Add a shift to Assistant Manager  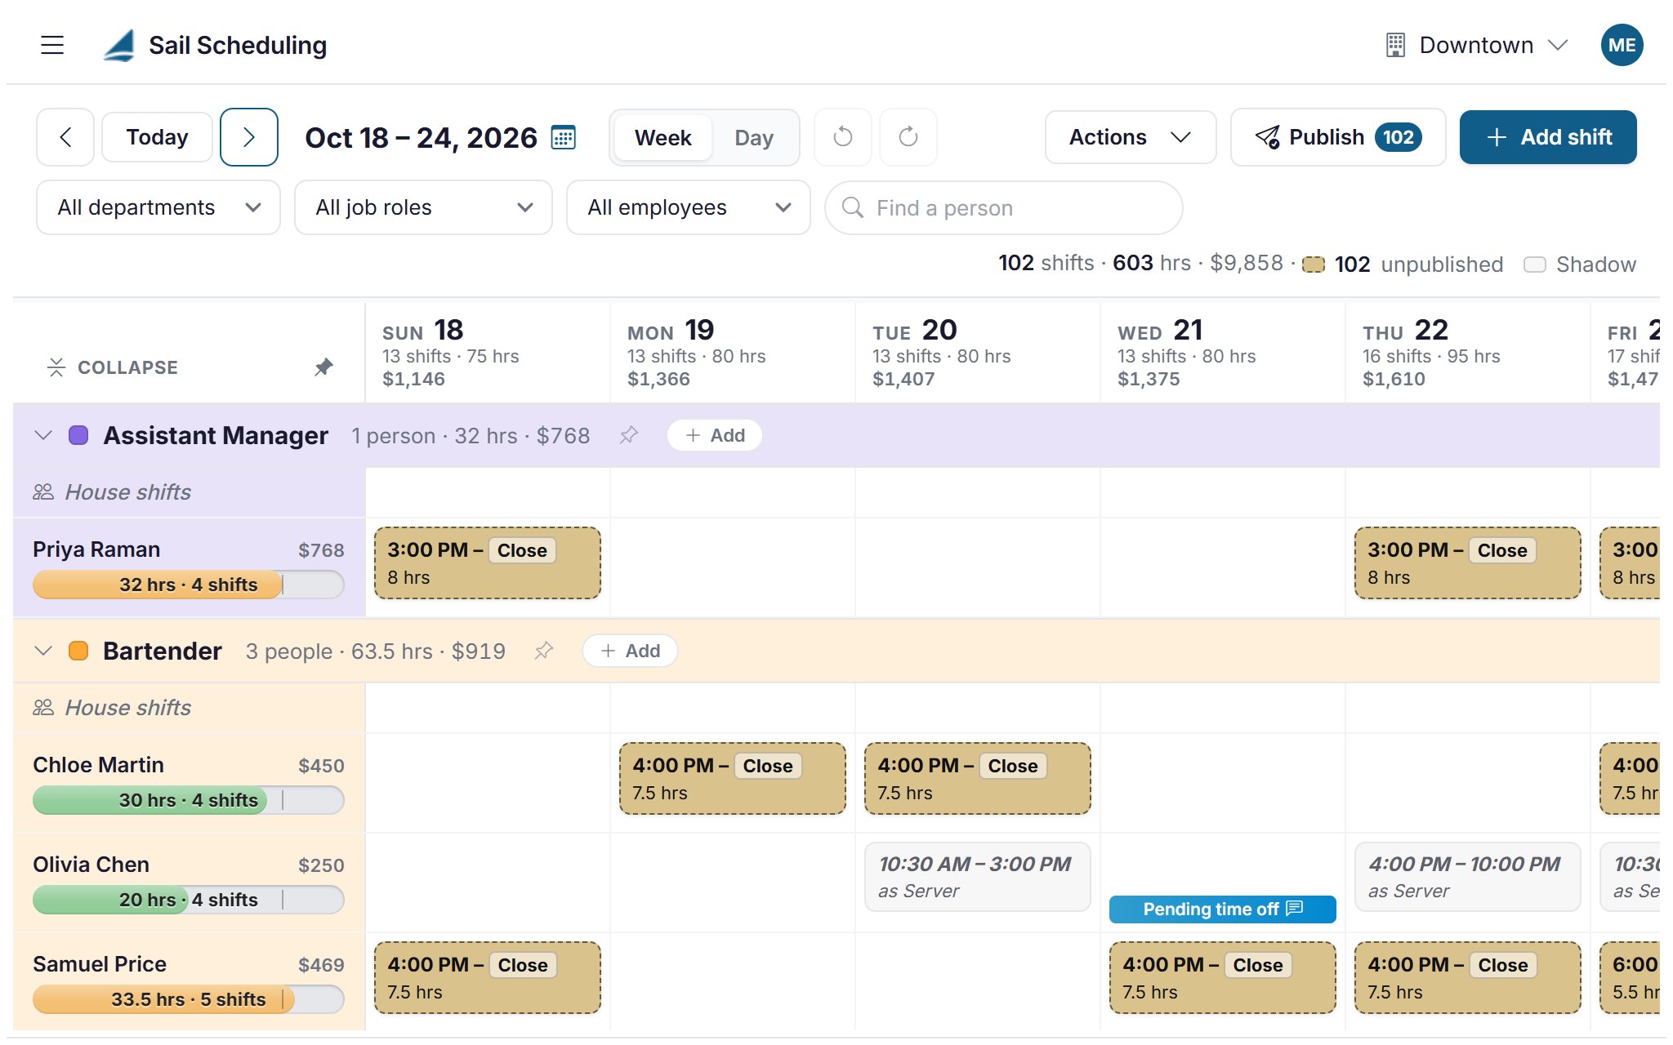(715, 435)
